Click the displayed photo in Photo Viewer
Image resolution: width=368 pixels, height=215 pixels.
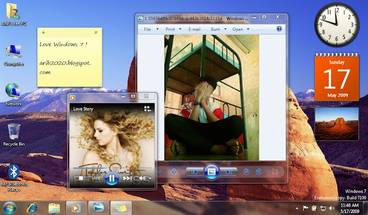(x=212, y=97)
